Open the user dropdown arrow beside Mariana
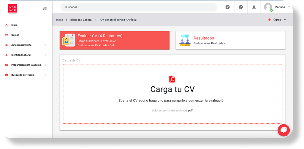 point(289,7)
